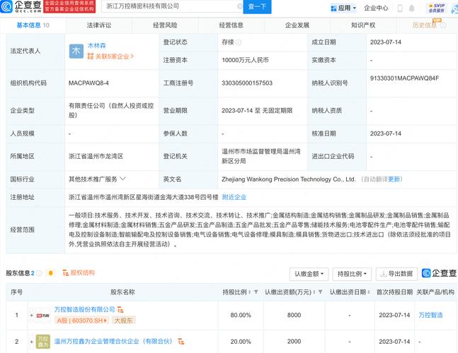Open the 附近企业 nearby companies link
Viewport: 458px width, 353px height.
click(x=234, y=197)
